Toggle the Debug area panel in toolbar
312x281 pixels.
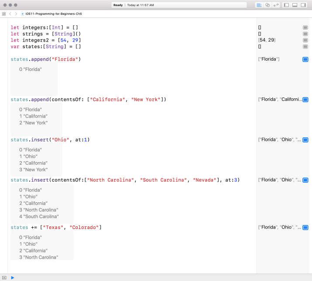[295, 5]
